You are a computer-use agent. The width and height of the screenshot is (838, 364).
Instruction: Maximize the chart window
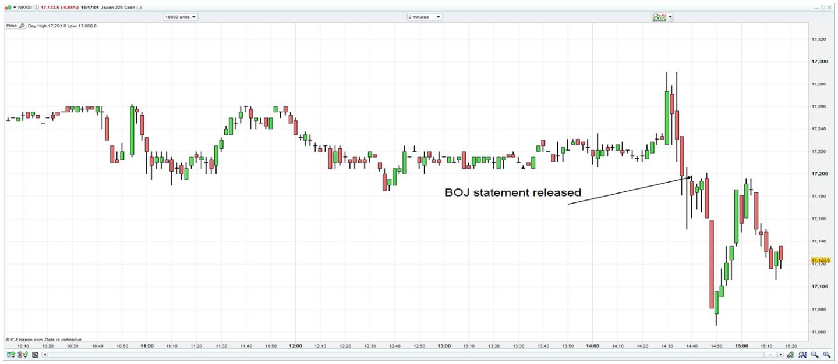point(823,7)
